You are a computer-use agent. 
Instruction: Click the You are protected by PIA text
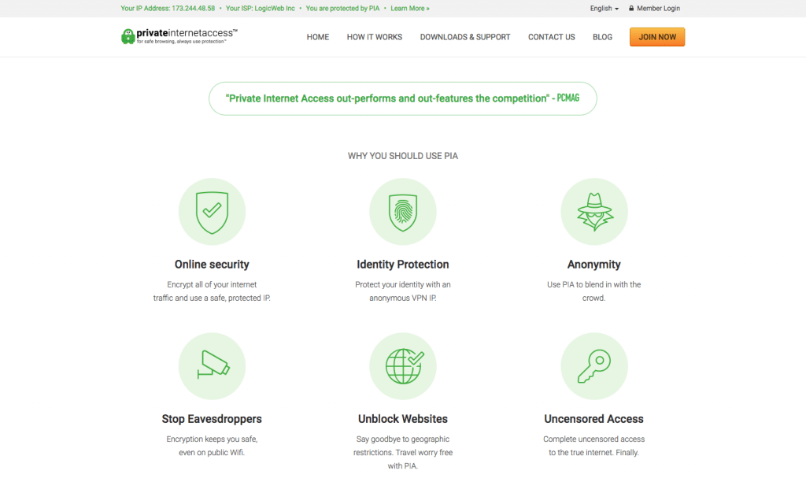point(342,8)
